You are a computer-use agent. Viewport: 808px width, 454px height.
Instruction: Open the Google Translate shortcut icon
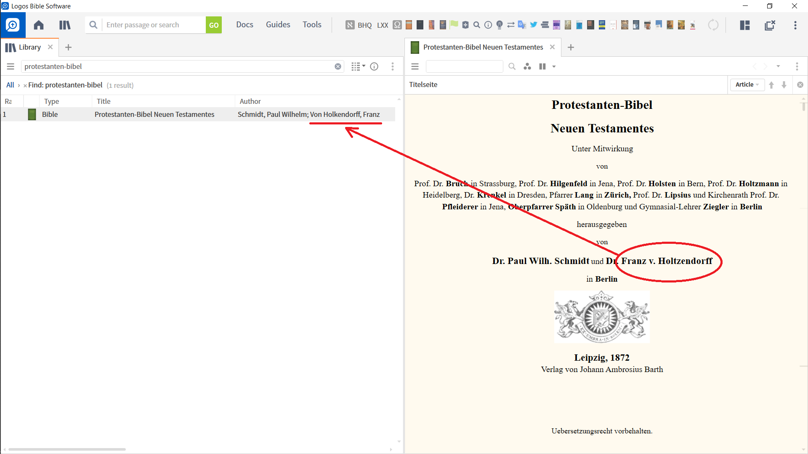(522, 25)
